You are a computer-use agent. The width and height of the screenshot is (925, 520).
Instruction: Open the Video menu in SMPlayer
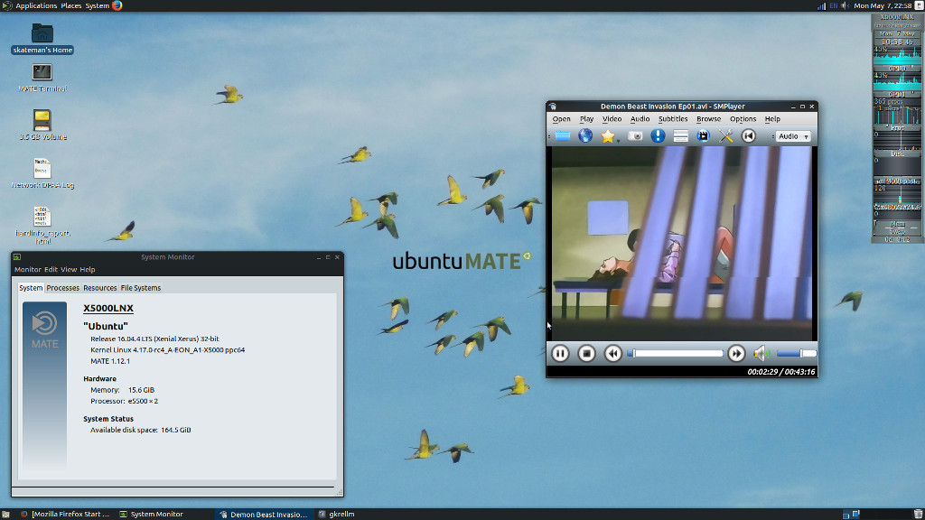tap(612, 119)
